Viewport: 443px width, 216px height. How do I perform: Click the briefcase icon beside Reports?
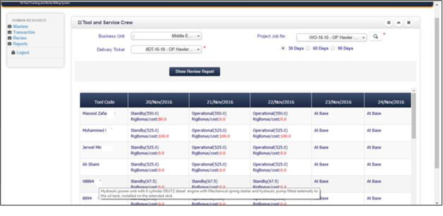point(10,44)
